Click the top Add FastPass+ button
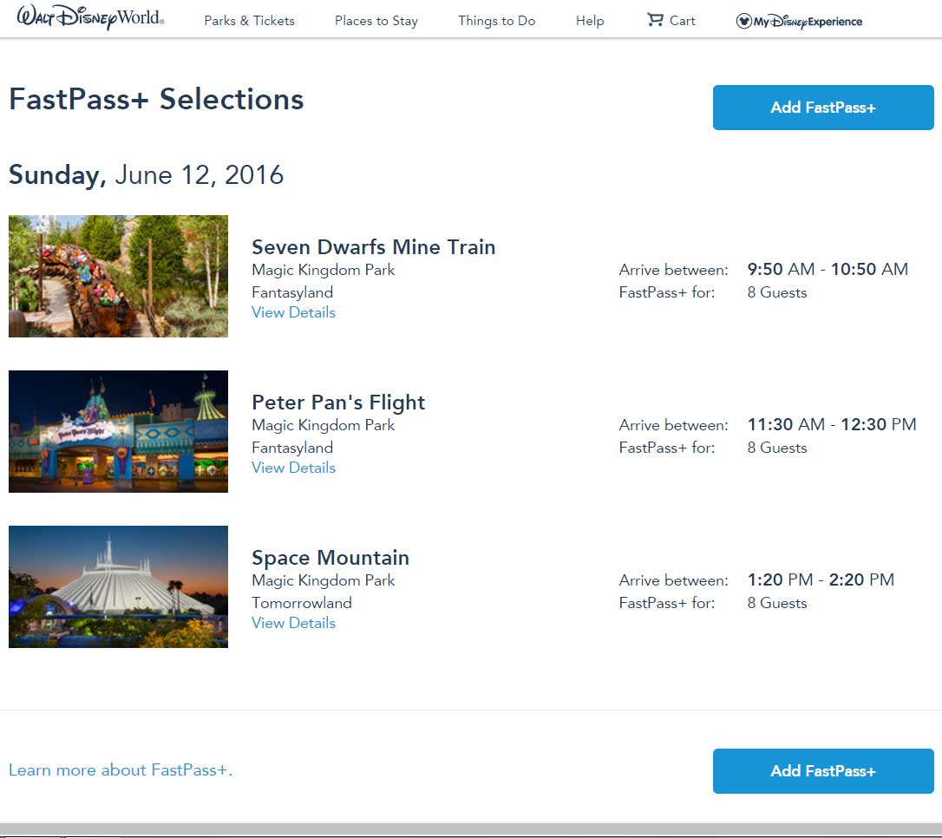Viewport: 942px width, 838px height. pos(823,108)
